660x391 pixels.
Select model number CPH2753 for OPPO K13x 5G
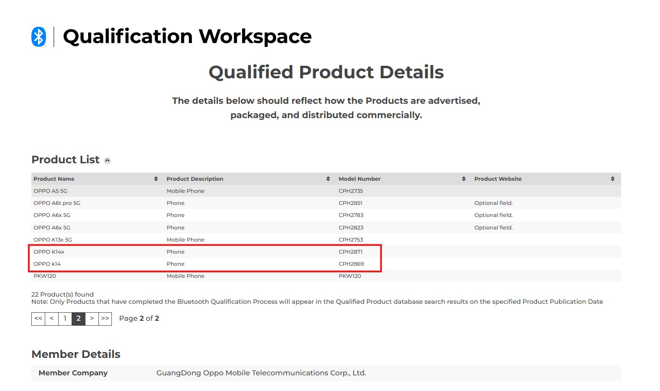click(x=351, y=239)
